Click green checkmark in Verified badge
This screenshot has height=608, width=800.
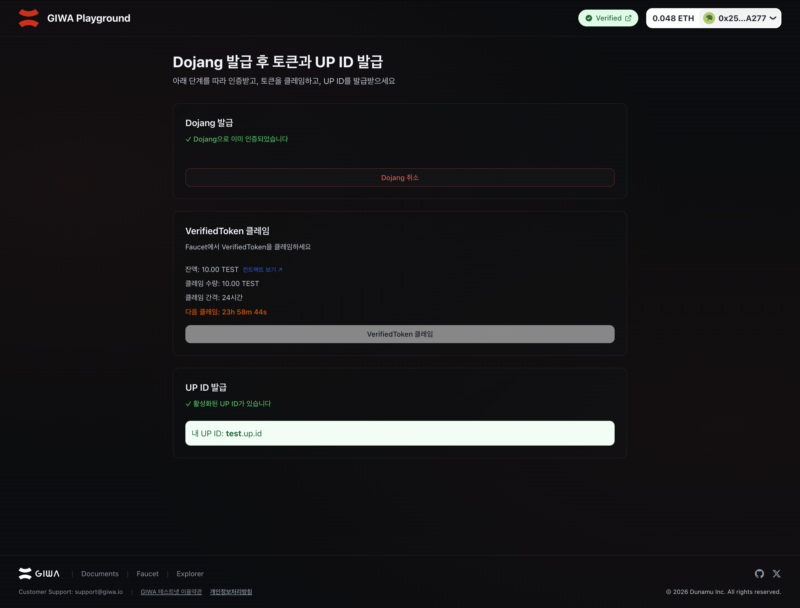[x=589, y=18]
